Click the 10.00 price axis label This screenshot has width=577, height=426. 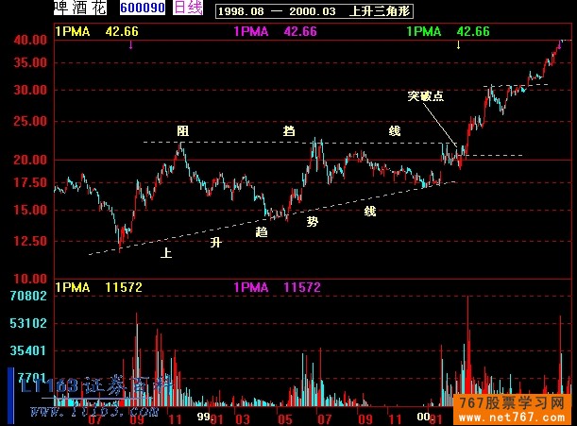click(30, 279)
